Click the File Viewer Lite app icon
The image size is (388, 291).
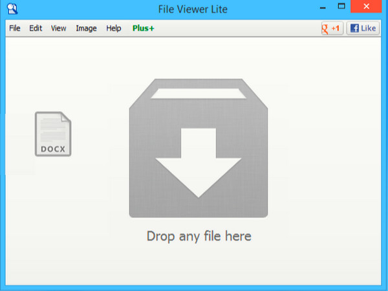point(12,9)
